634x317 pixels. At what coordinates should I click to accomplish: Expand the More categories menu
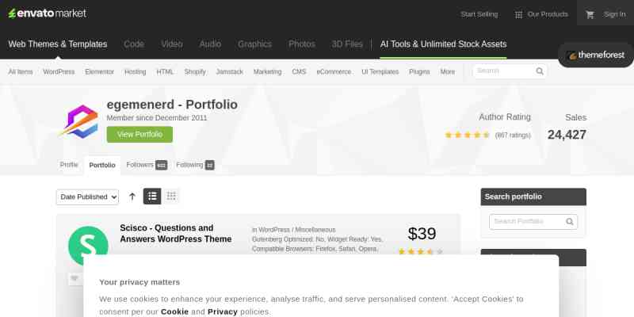coord(448,72)
